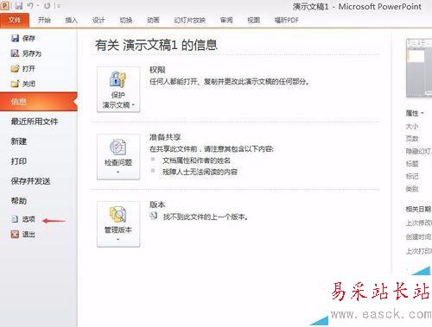Switch to the 插入 ribbon tab
Viewport: 432px width, 327px height.
72,20
